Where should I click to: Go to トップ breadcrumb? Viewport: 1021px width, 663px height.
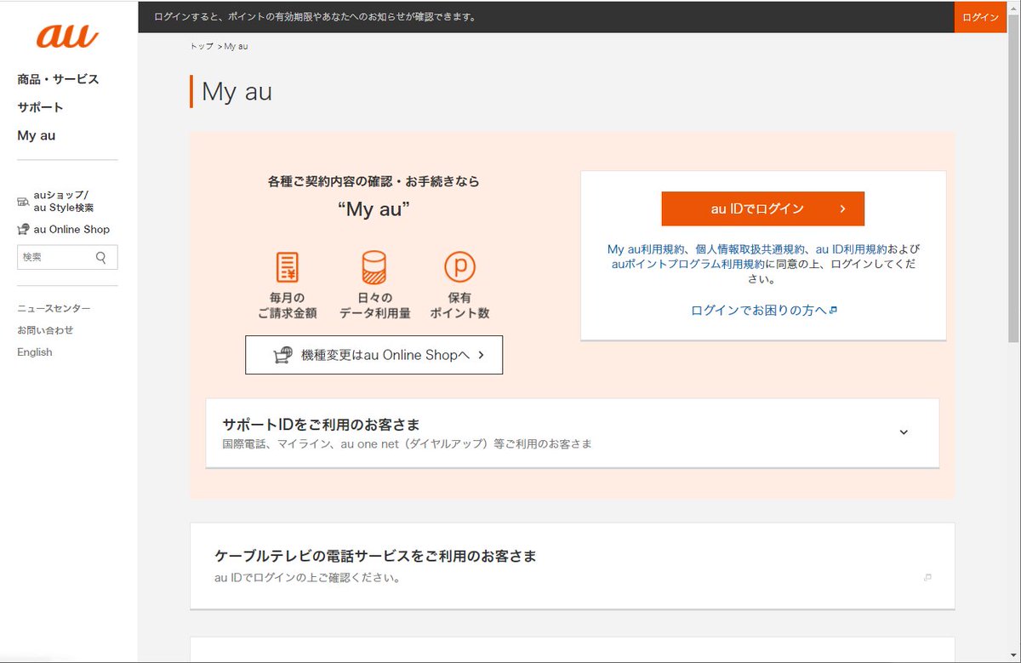(202, 46)
